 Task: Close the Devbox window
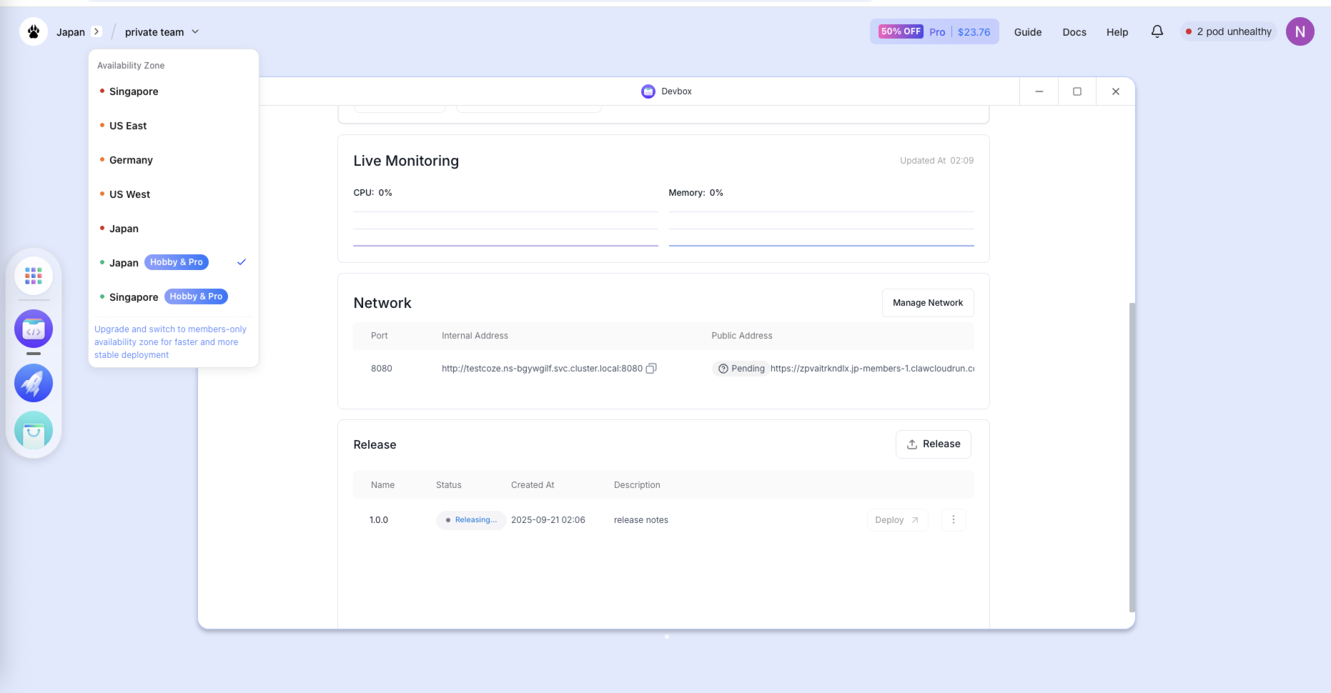1115,91
